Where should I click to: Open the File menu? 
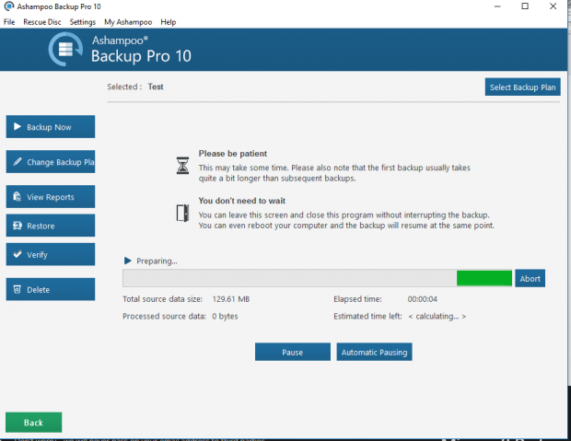(x=9, y=21)
